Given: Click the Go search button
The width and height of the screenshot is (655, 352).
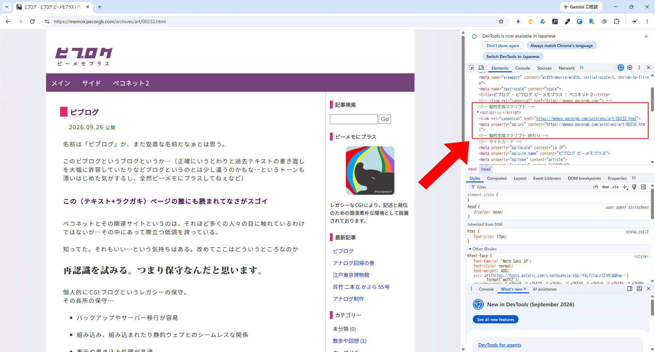Looking at the screenshot, I should [x=385, y=119].
